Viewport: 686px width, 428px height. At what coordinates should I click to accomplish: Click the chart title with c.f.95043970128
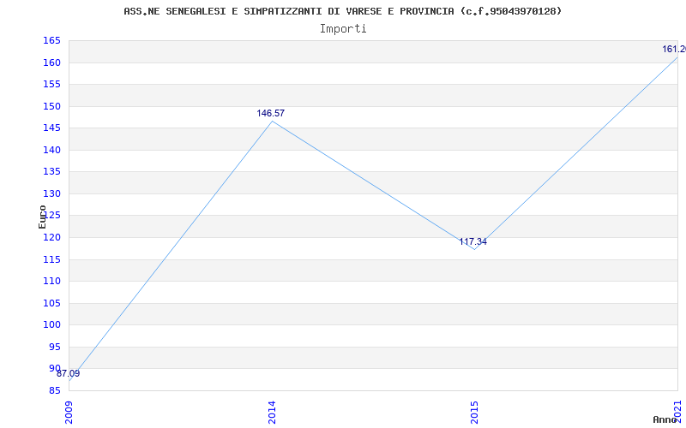point(342,11)
